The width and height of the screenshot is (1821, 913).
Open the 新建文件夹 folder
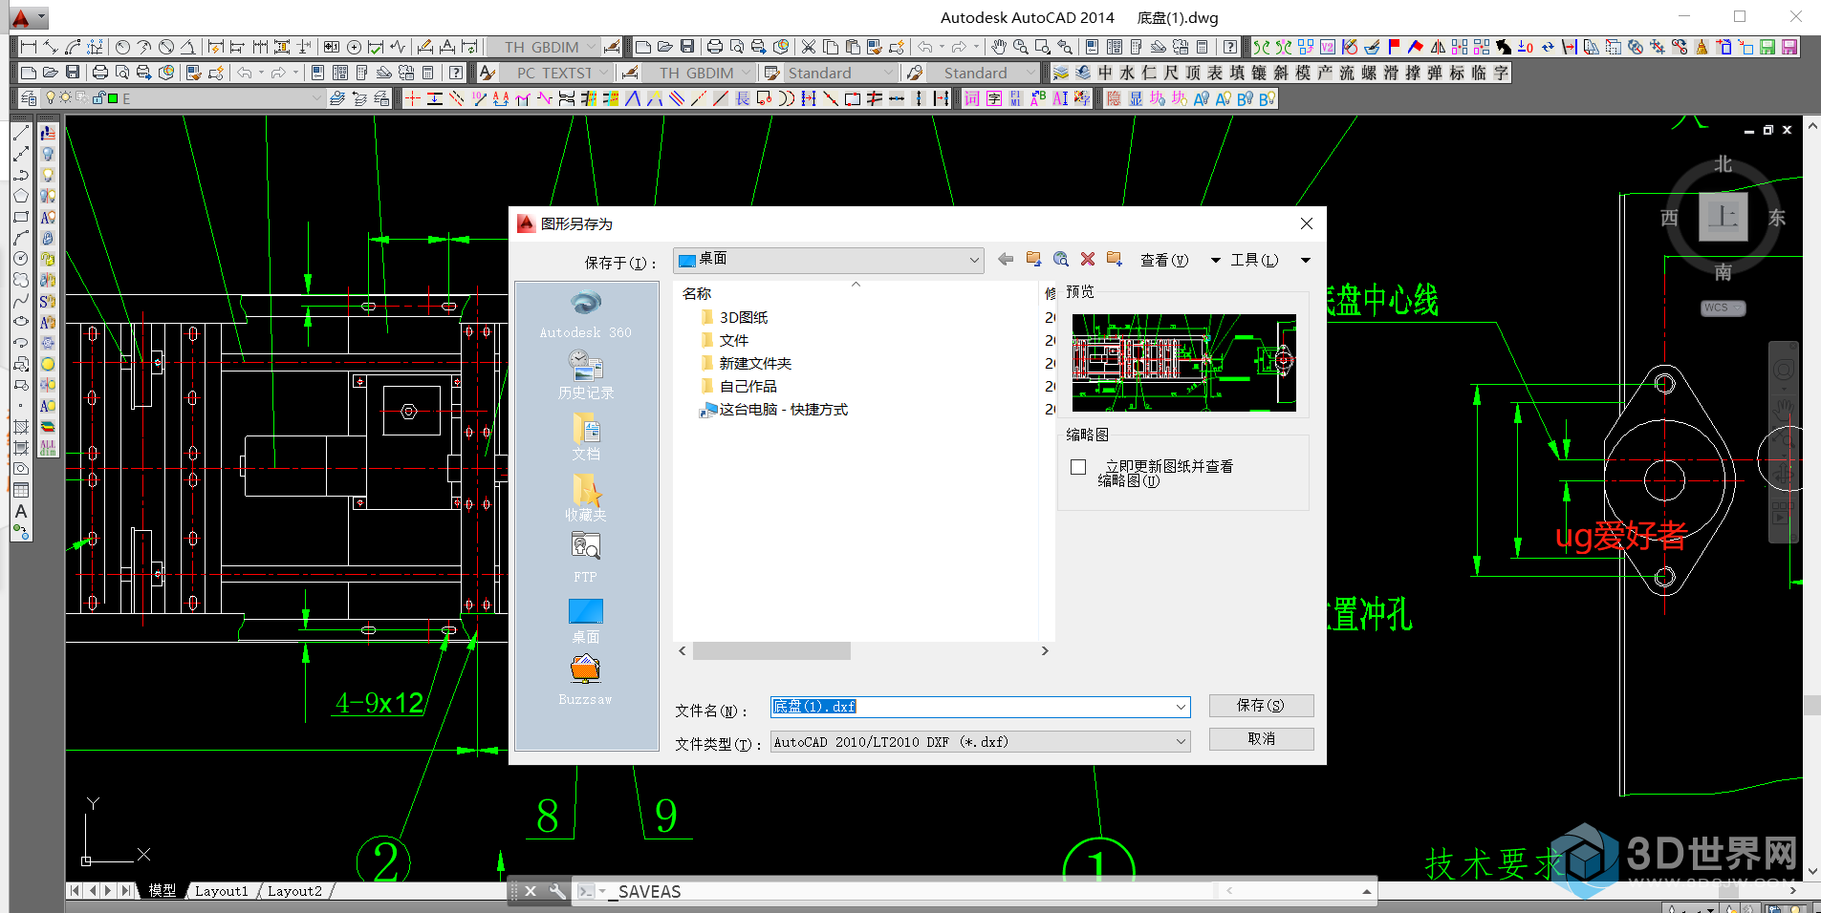[746, 363]
